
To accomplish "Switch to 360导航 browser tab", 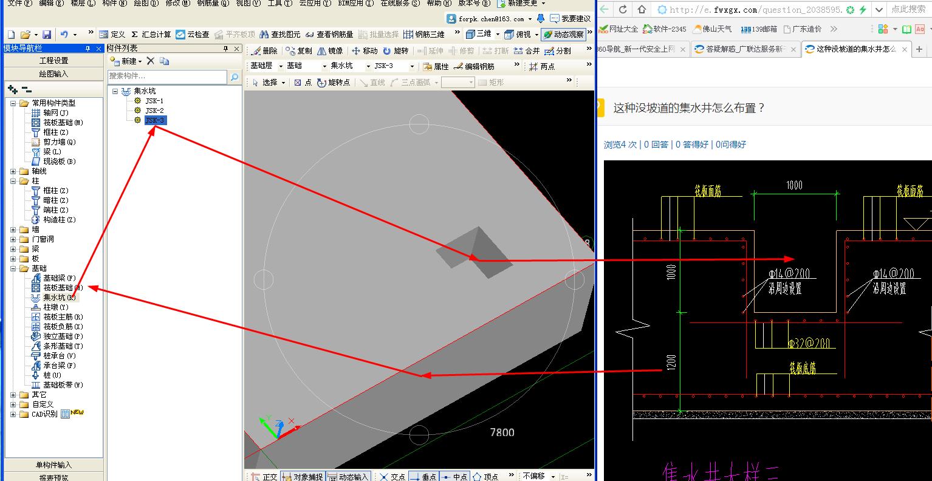I will [642, 49].
